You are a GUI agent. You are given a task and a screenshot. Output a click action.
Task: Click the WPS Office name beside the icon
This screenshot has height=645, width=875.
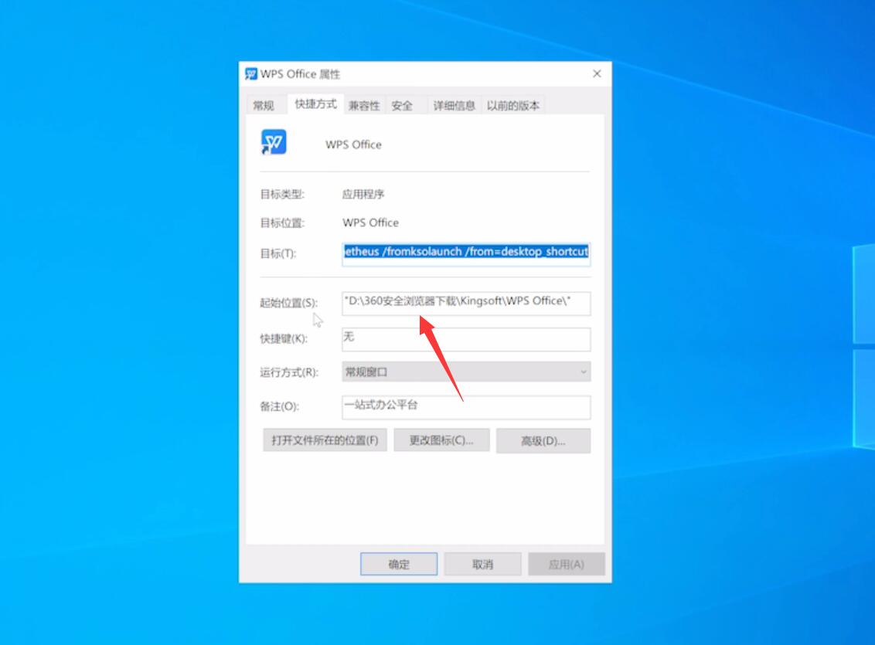pyautogui.click(x=354, y=144)
